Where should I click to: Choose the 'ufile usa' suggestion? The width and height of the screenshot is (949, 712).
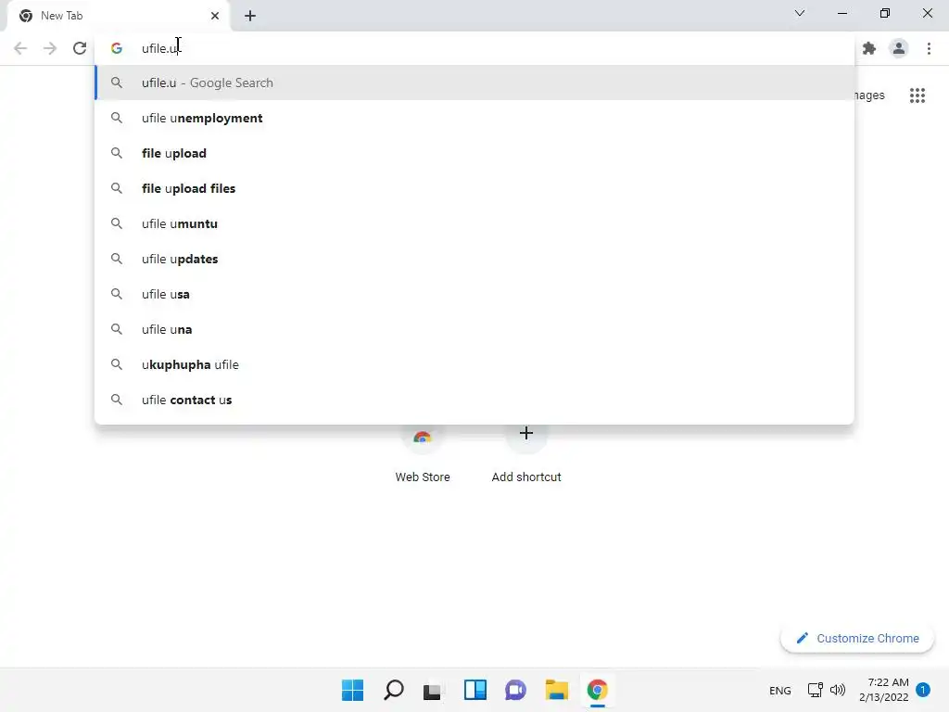pyautogui.click(x=474, y=294)
